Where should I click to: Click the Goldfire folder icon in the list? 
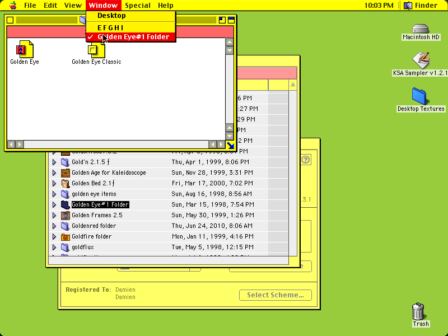tap(65, 236)
